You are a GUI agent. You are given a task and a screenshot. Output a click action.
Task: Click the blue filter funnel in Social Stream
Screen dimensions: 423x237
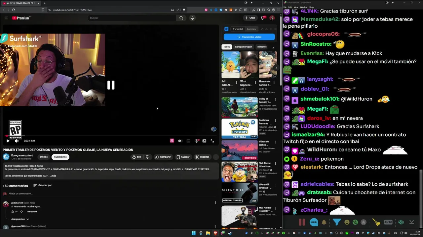tap(336, 222)
